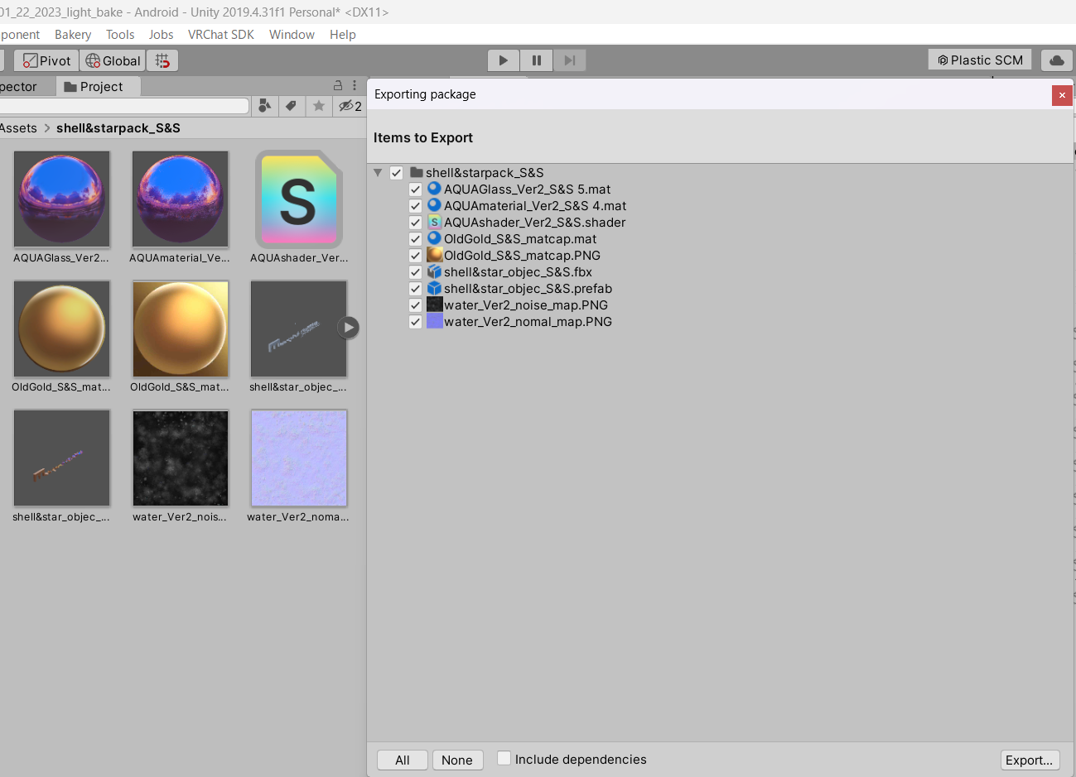This screenshot has width=1076, height=777.
Task: Click the None button
Action: [457, 760]
